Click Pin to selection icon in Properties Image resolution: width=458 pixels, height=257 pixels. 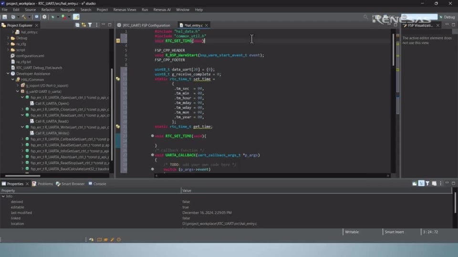tap(415, 183)
